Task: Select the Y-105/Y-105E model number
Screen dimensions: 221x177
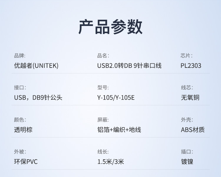Action: coord(116,97)
